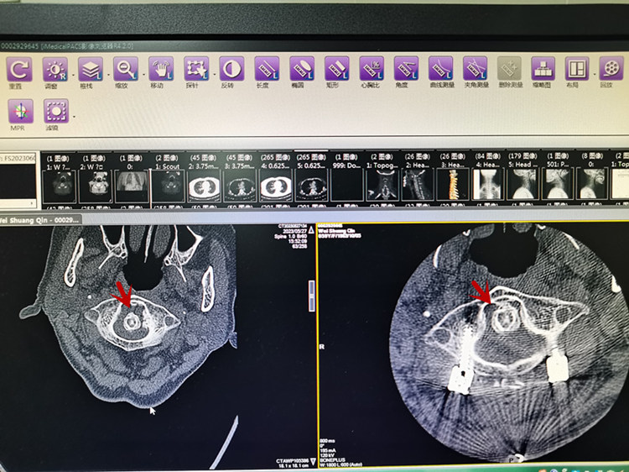Screen dimensions: 629x472
Task: Select the window adjust (调窗) tool
Action: click(55, 69)
